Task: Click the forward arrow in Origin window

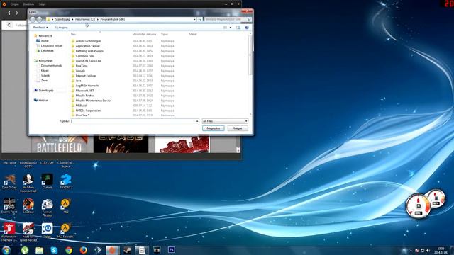Action: pyautogui.click(x=17, y=13)
